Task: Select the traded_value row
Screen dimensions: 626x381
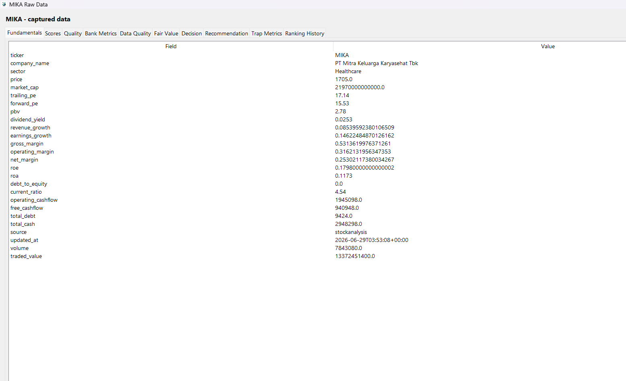Action: coord(317,256)
